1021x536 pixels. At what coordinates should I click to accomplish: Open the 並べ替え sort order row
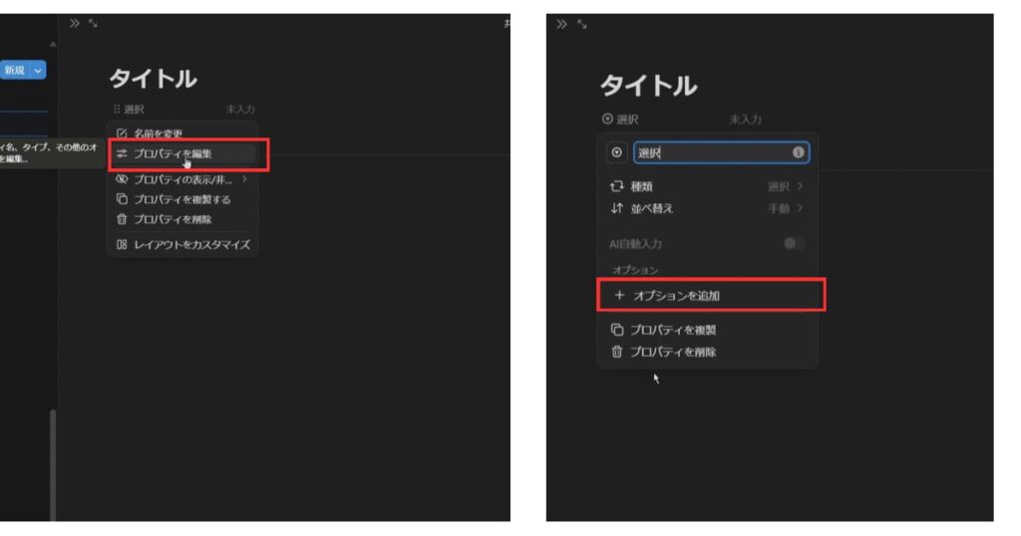pyautogui.click(x=706, y=208)
